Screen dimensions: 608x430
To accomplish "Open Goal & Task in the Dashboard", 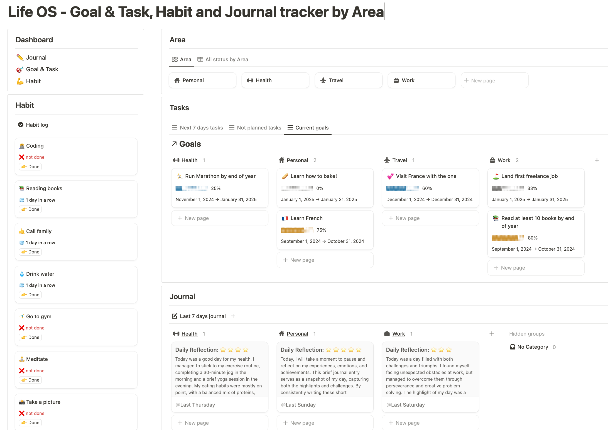I will coord(42,69).
